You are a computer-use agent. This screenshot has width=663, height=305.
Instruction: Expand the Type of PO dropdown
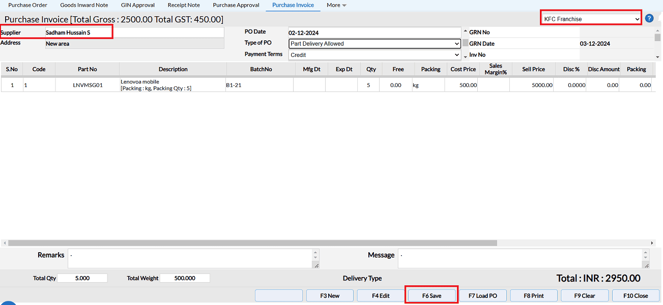pyautogui.click(x=375, y=44)
